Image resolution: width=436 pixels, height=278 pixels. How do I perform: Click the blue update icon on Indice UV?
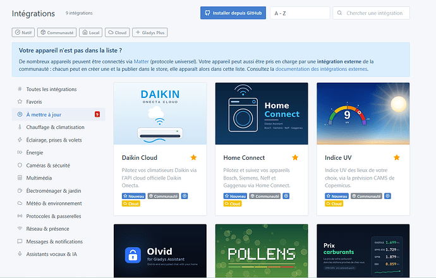click(x=387, y=196)
